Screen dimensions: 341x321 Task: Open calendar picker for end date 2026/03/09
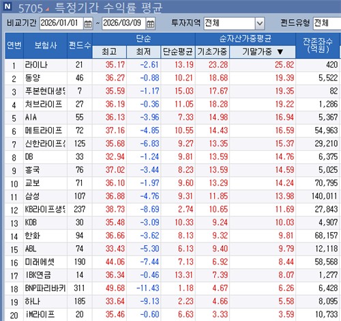pyautogui.click(x=151, y=23)
